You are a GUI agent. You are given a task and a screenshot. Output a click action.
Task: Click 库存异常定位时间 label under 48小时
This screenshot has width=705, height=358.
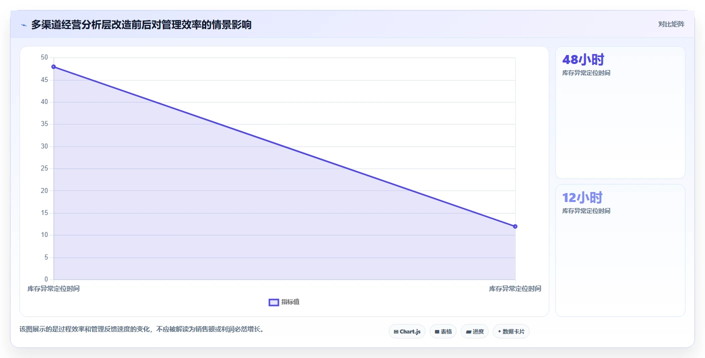point(586,73)
